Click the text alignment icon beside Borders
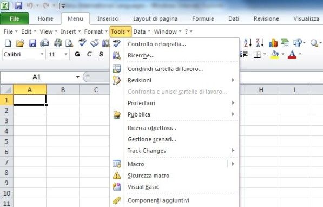This screenshot has height=207, width=323. pos(244,54)
